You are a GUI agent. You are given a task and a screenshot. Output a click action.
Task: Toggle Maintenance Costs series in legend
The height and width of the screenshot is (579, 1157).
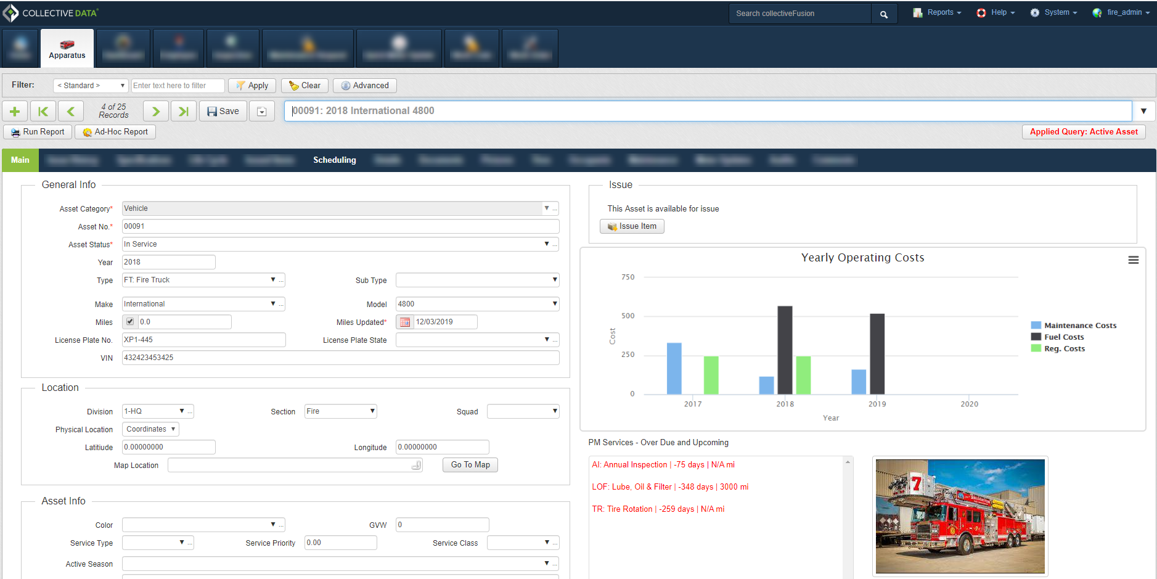click(1080, 326)
